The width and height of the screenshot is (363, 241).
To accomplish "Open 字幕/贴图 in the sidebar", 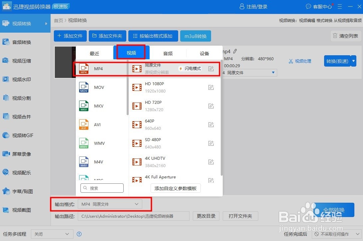I will (25, 191).
